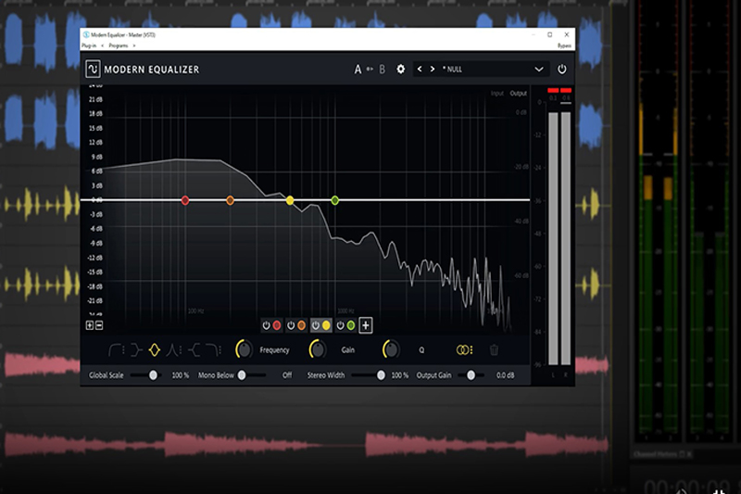Go to the next preset arrow
741x494 pixels.
click(x=433, y=69)
